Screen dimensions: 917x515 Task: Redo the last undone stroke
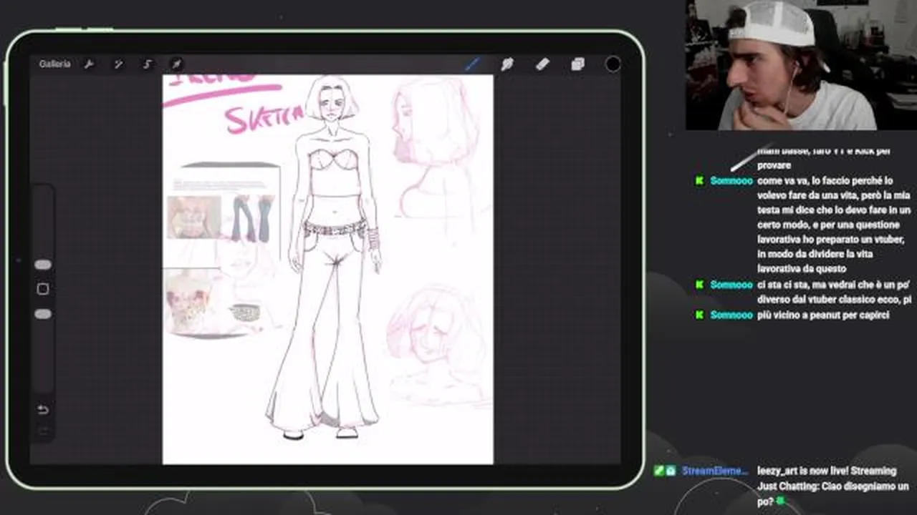(x=43, y=431)
